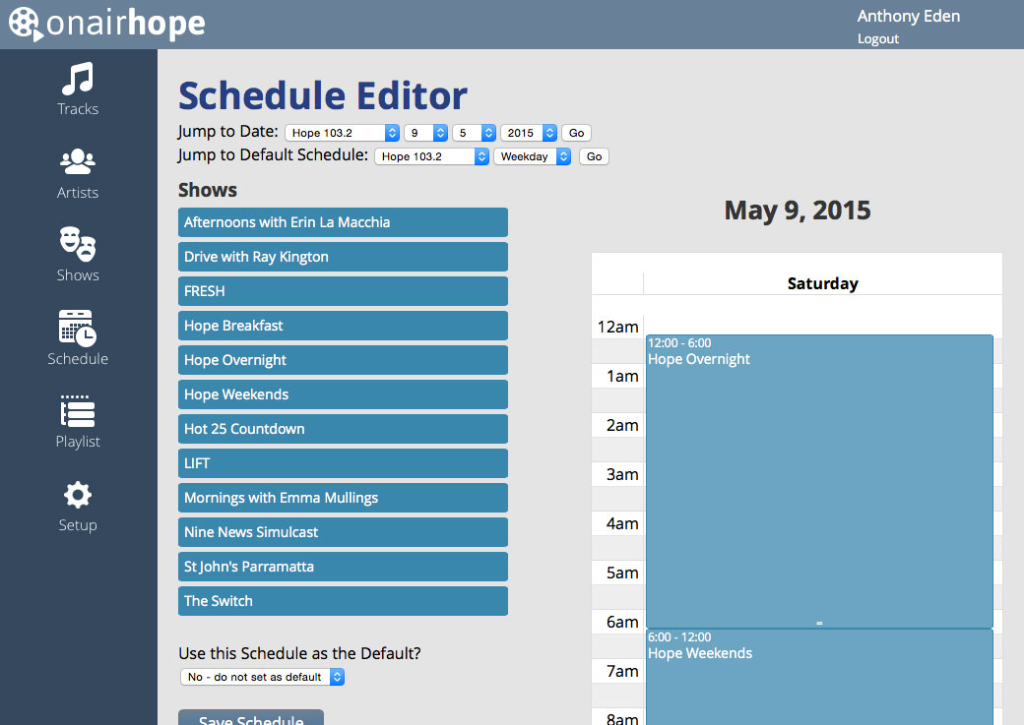This screenshot has height=725, width=1024.
Task: Select the Hope Breakfast show
Action: click(343, 326)
